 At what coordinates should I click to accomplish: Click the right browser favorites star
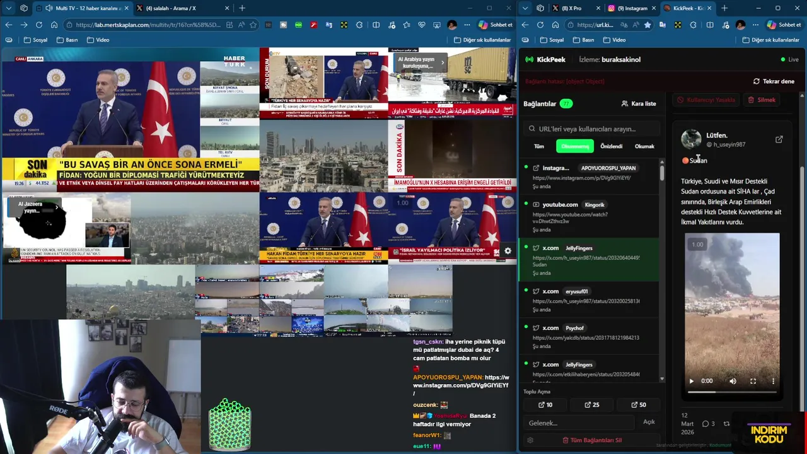(647, 25)
